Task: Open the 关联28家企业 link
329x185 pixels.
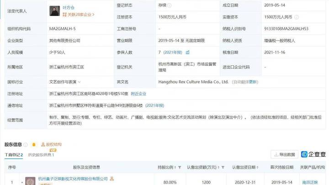Action: [79, 15]
